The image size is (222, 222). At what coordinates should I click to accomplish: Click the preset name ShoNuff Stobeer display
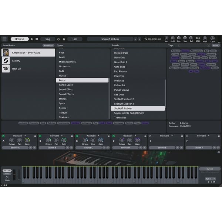pos(110,39)
